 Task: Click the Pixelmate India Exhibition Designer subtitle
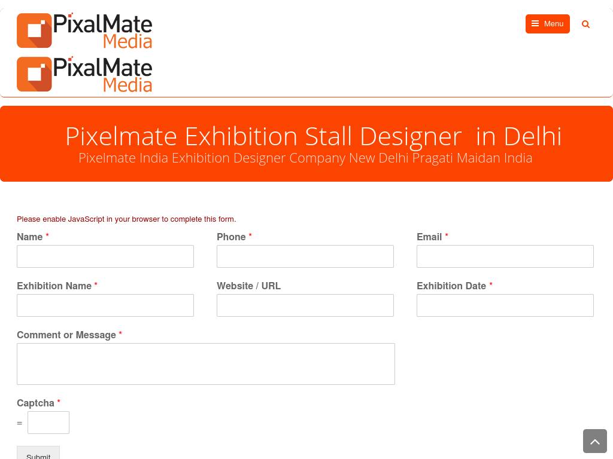(305, 158)
